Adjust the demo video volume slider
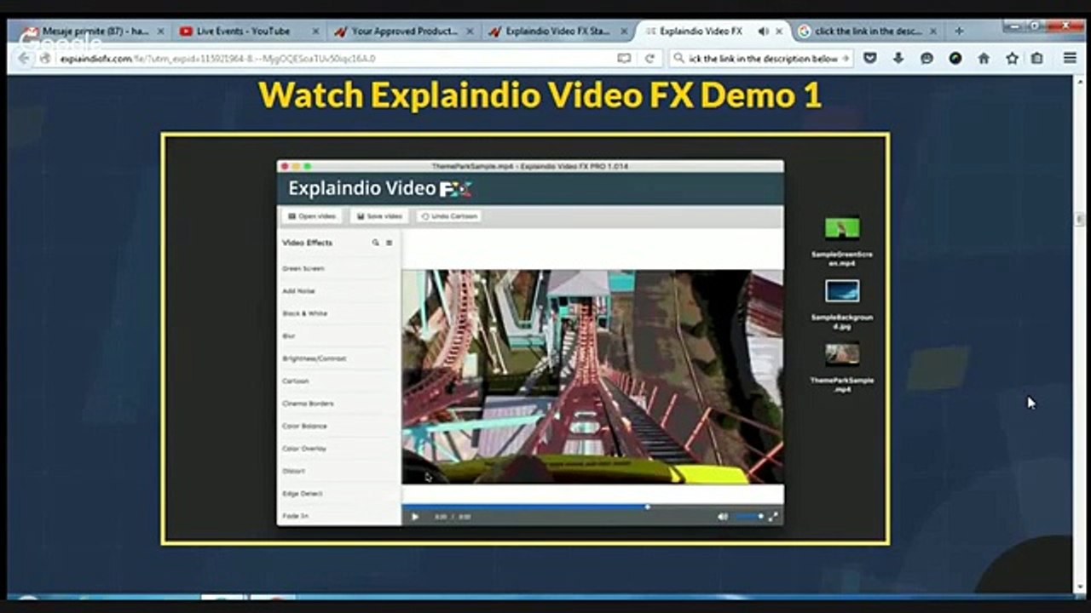Viewport: 1091px width, 613px height. point(748,516)
